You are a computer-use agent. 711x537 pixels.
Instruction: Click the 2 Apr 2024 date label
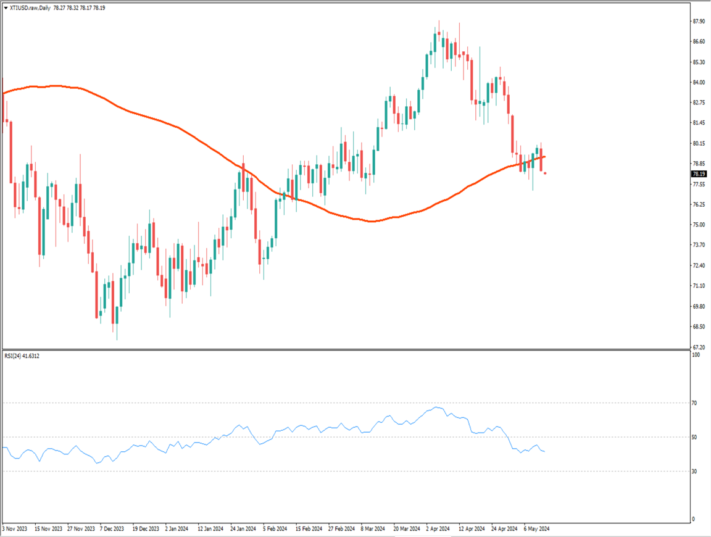[438, 529]
